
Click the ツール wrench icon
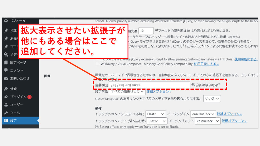6,113
